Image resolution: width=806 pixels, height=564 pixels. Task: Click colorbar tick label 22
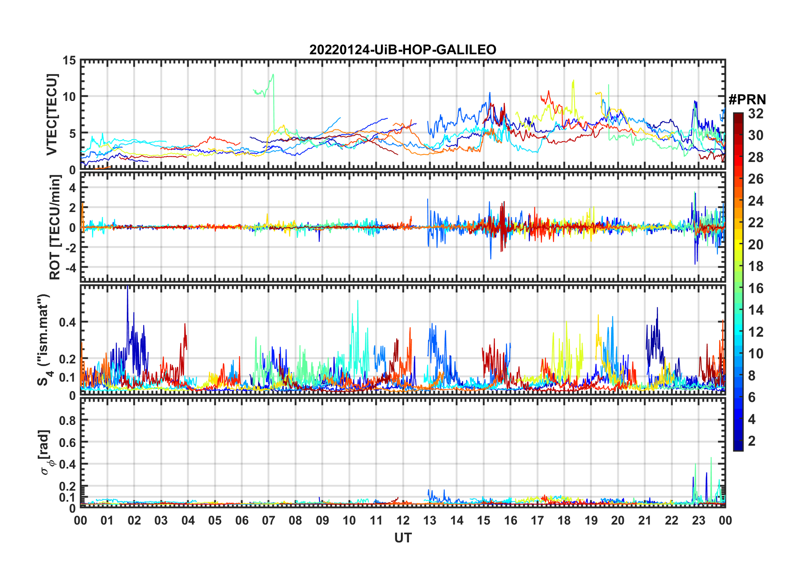tap(756, 223)
